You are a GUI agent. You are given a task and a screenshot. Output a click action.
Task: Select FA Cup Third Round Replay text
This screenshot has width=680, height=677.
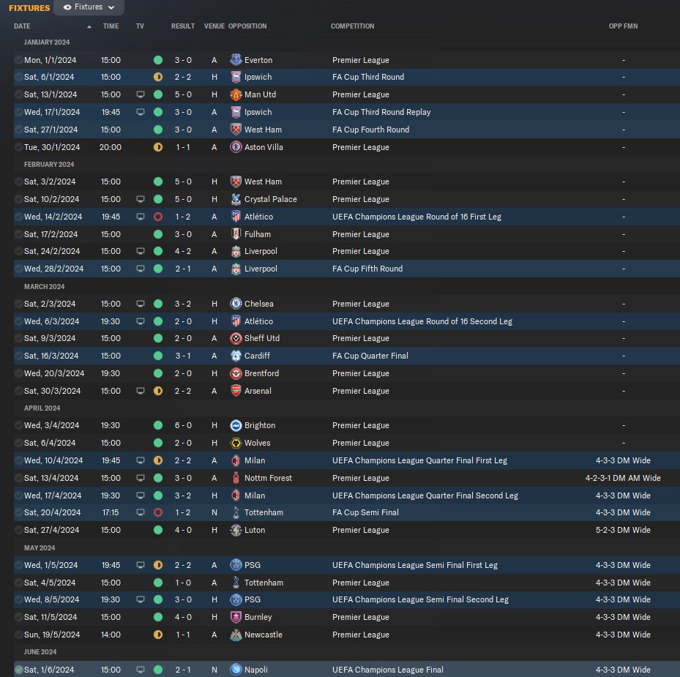coord(381,112)
